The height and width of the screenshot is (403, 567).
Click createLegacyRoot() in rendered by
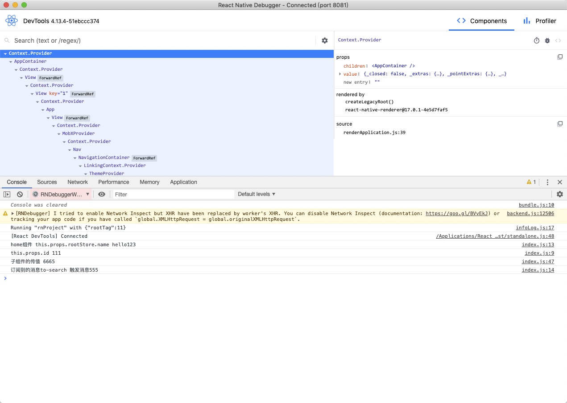[369, 102]
